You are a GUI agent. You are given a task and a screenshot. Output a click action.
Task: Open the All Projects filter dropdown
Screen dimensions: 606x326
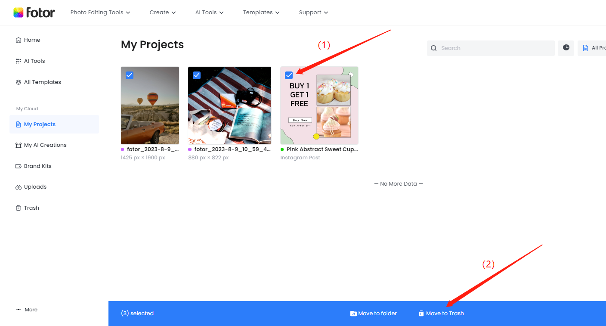pos(592,48)
